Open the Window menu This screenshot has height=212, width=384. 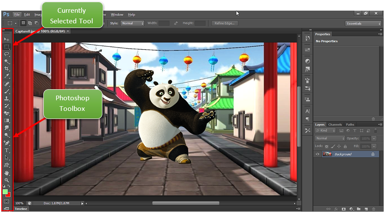coord(117,14)
